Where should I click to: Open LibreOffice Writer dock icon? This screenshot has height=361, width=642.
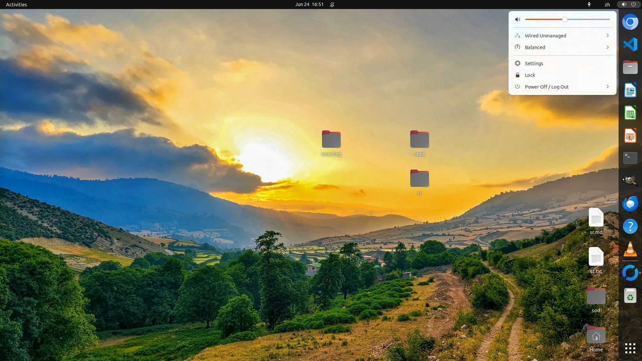pos(630,90)
